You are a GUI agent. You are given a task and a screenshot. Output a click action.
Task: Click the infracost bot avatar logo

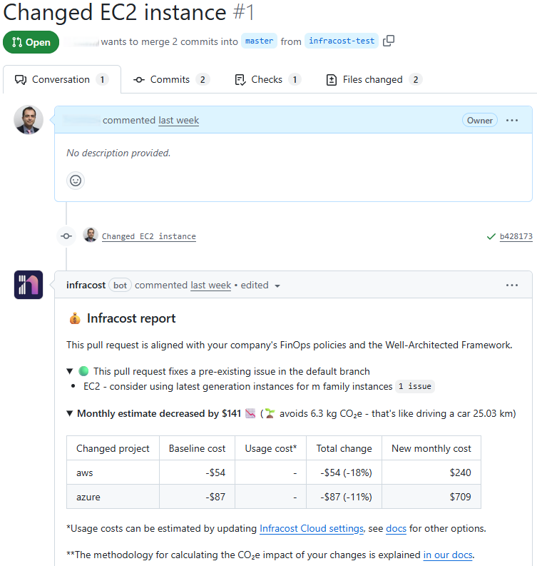[x=29, y=285]
